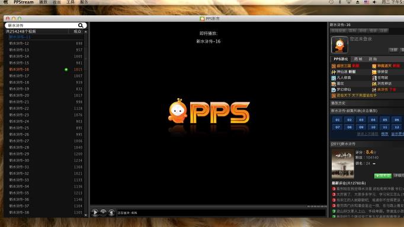Open the 神魔遮天 game entry
Viewport: 404px width, 227px height.
386,66
